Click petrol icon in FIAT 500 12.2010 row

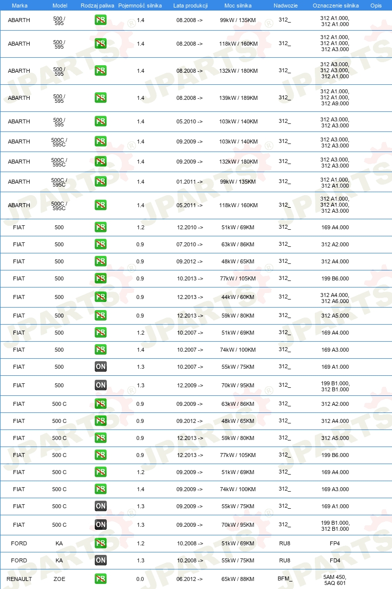point(100,227)
